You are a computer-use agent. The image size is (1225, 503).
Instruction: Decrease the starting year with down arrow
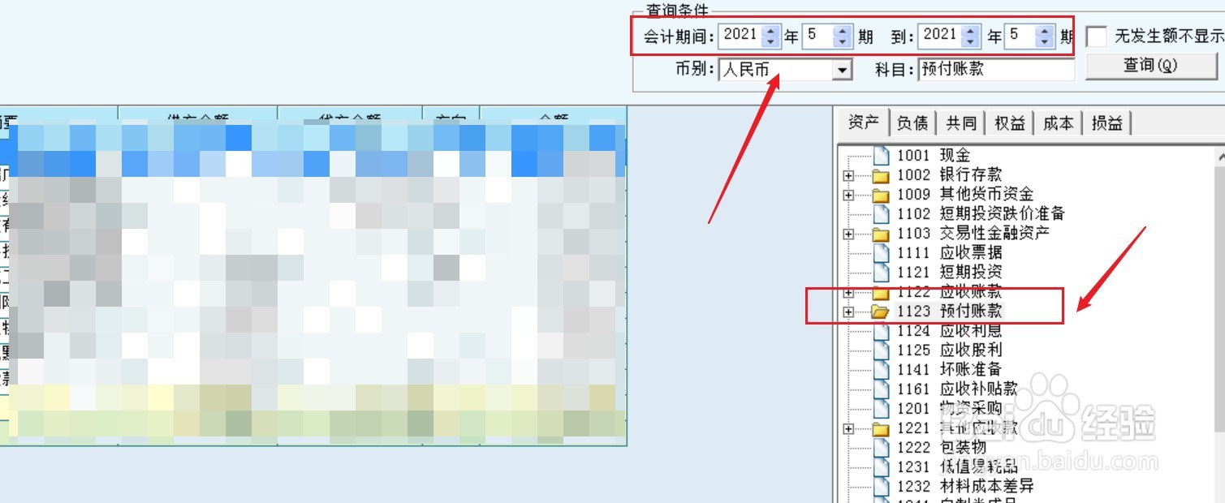(x=770, y=41)
